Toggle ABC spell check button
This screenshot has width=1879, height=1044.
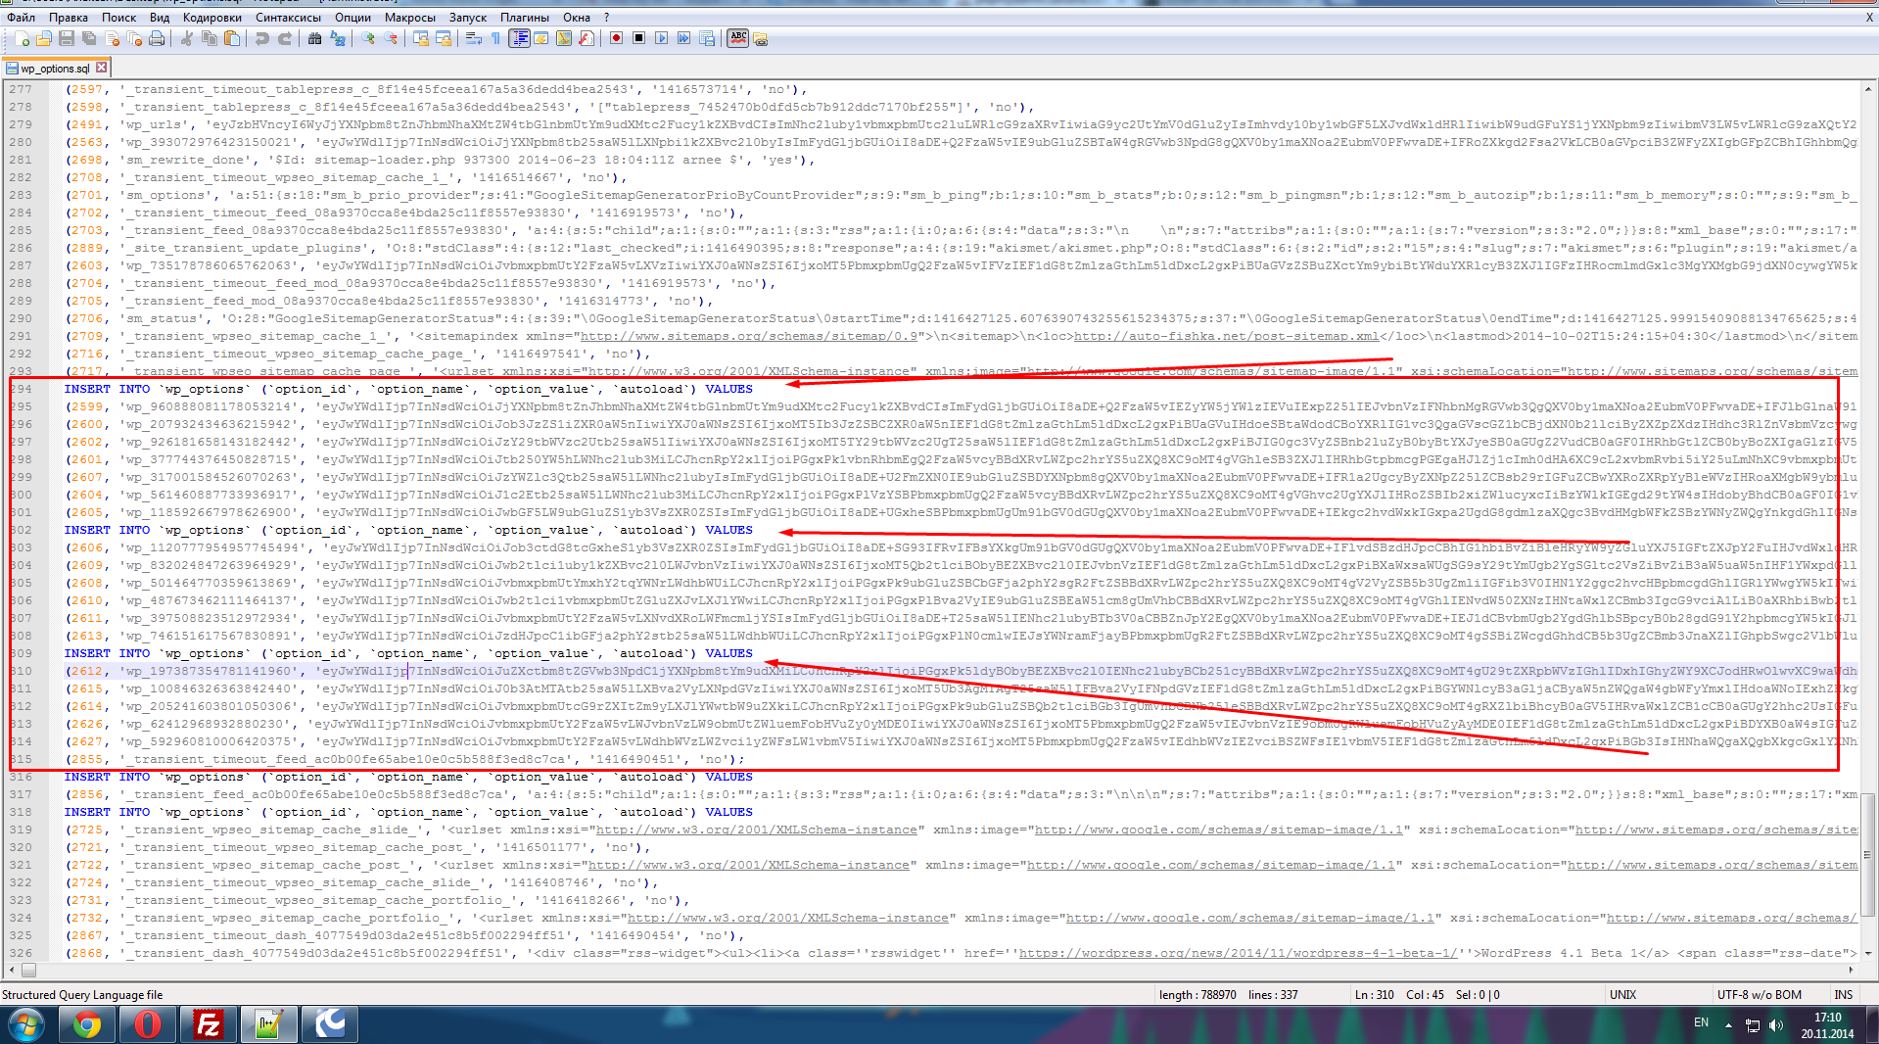[x=738, y=38]
